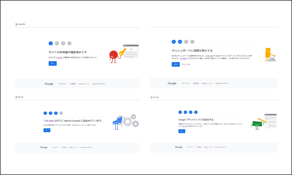Click the blue character with gears illustration

pos(126,122)
